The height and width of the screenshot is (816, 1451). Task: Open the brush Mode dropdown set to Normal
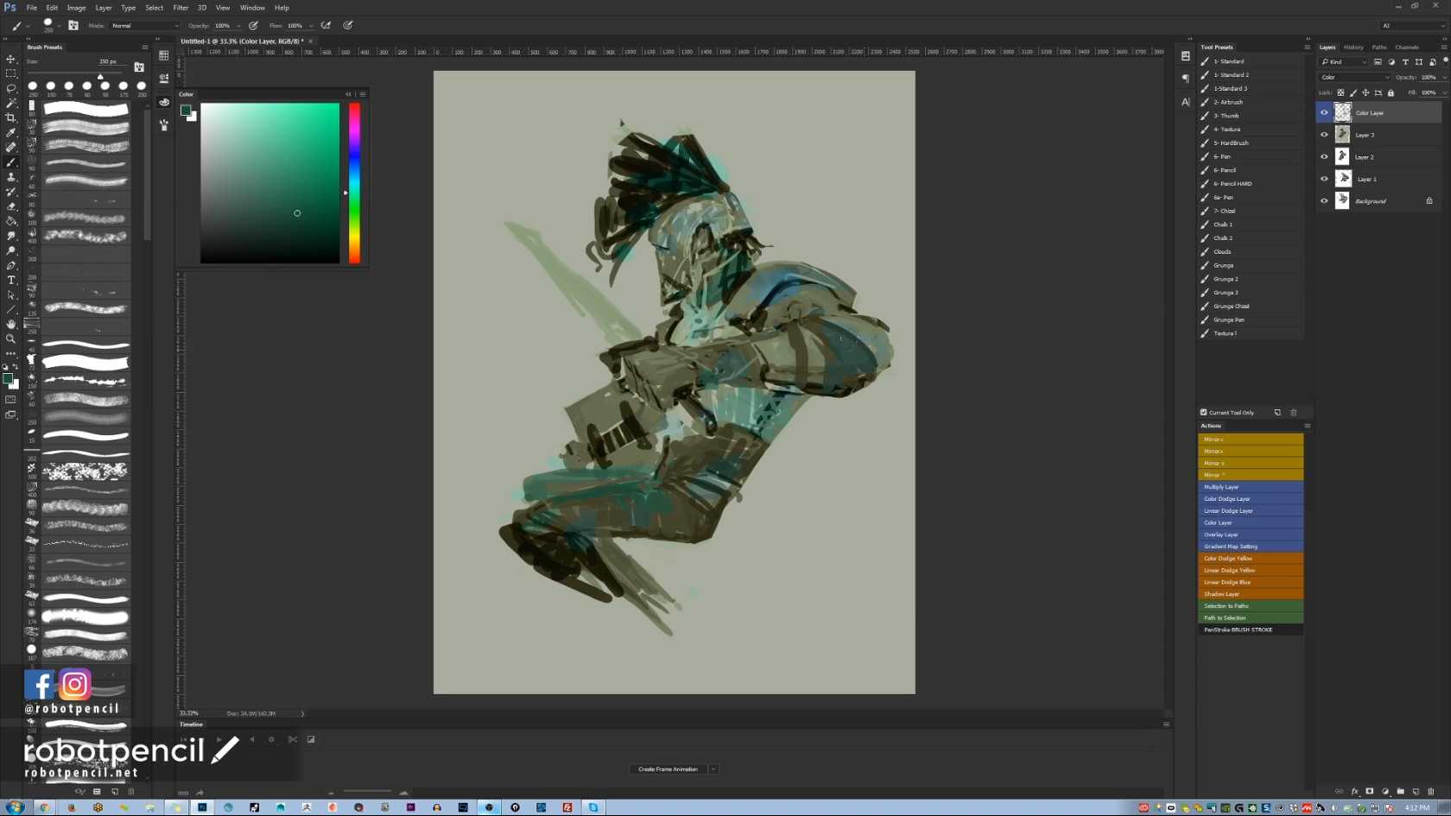[145, 26]
